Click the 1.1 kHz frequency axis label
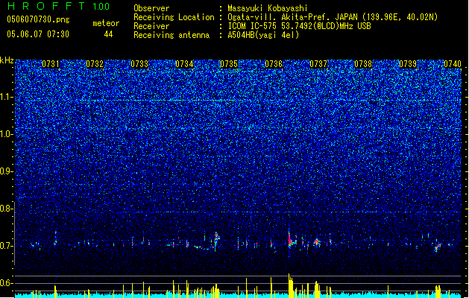469x298 pixels. coord(6,97)
